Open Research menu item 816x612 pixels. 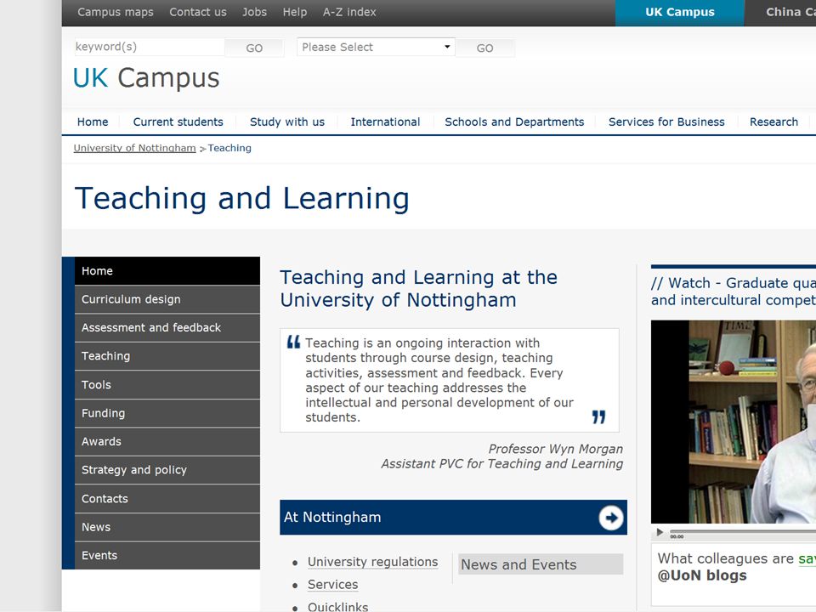[773, 122]
